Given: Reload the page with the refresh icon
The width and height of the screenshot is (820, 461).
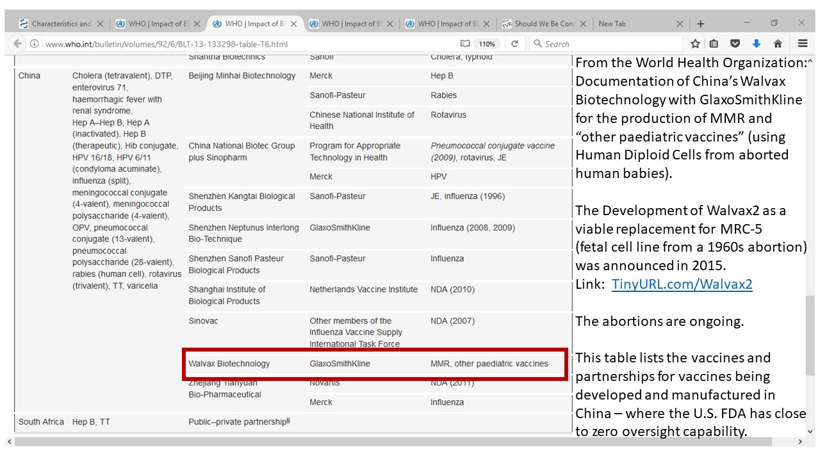Looking at the screenshot, I should tap(514, 44).
